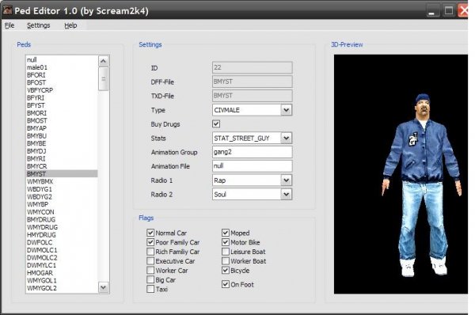Select WMYGOL2 in the Peds list
Viewport: 475px width, 315px height.
pyautogui.click(x=62, y=288)
